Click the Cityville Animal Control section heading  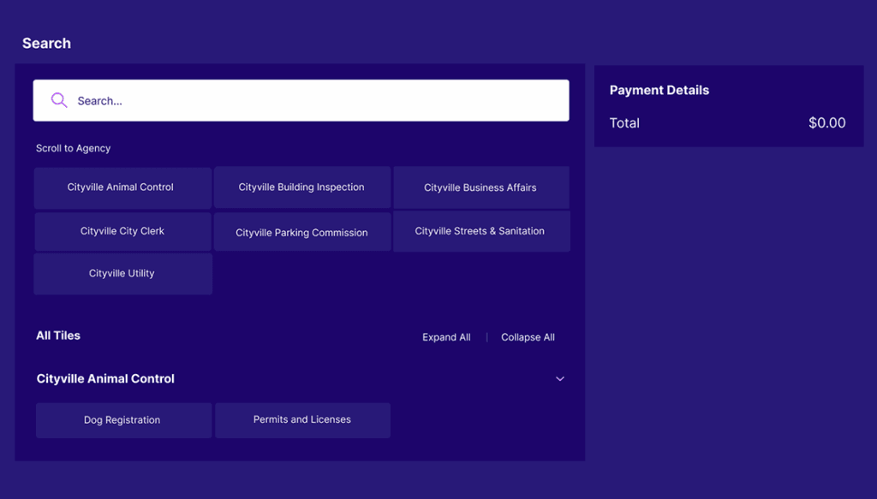[105, 378]
